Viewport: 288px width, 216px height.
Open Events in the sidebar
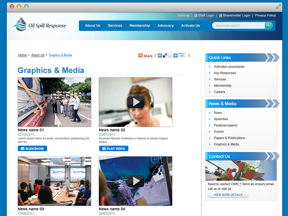[x=219, y=132]
